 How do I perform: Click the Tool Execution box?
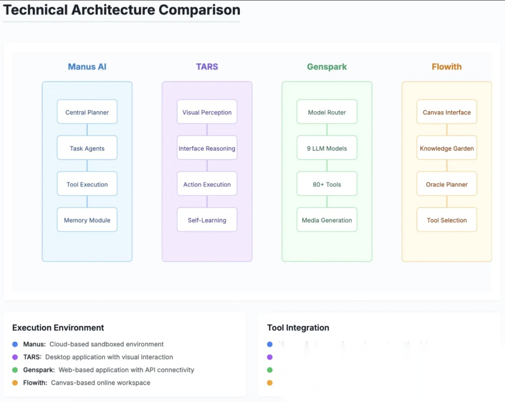point(87,184)
